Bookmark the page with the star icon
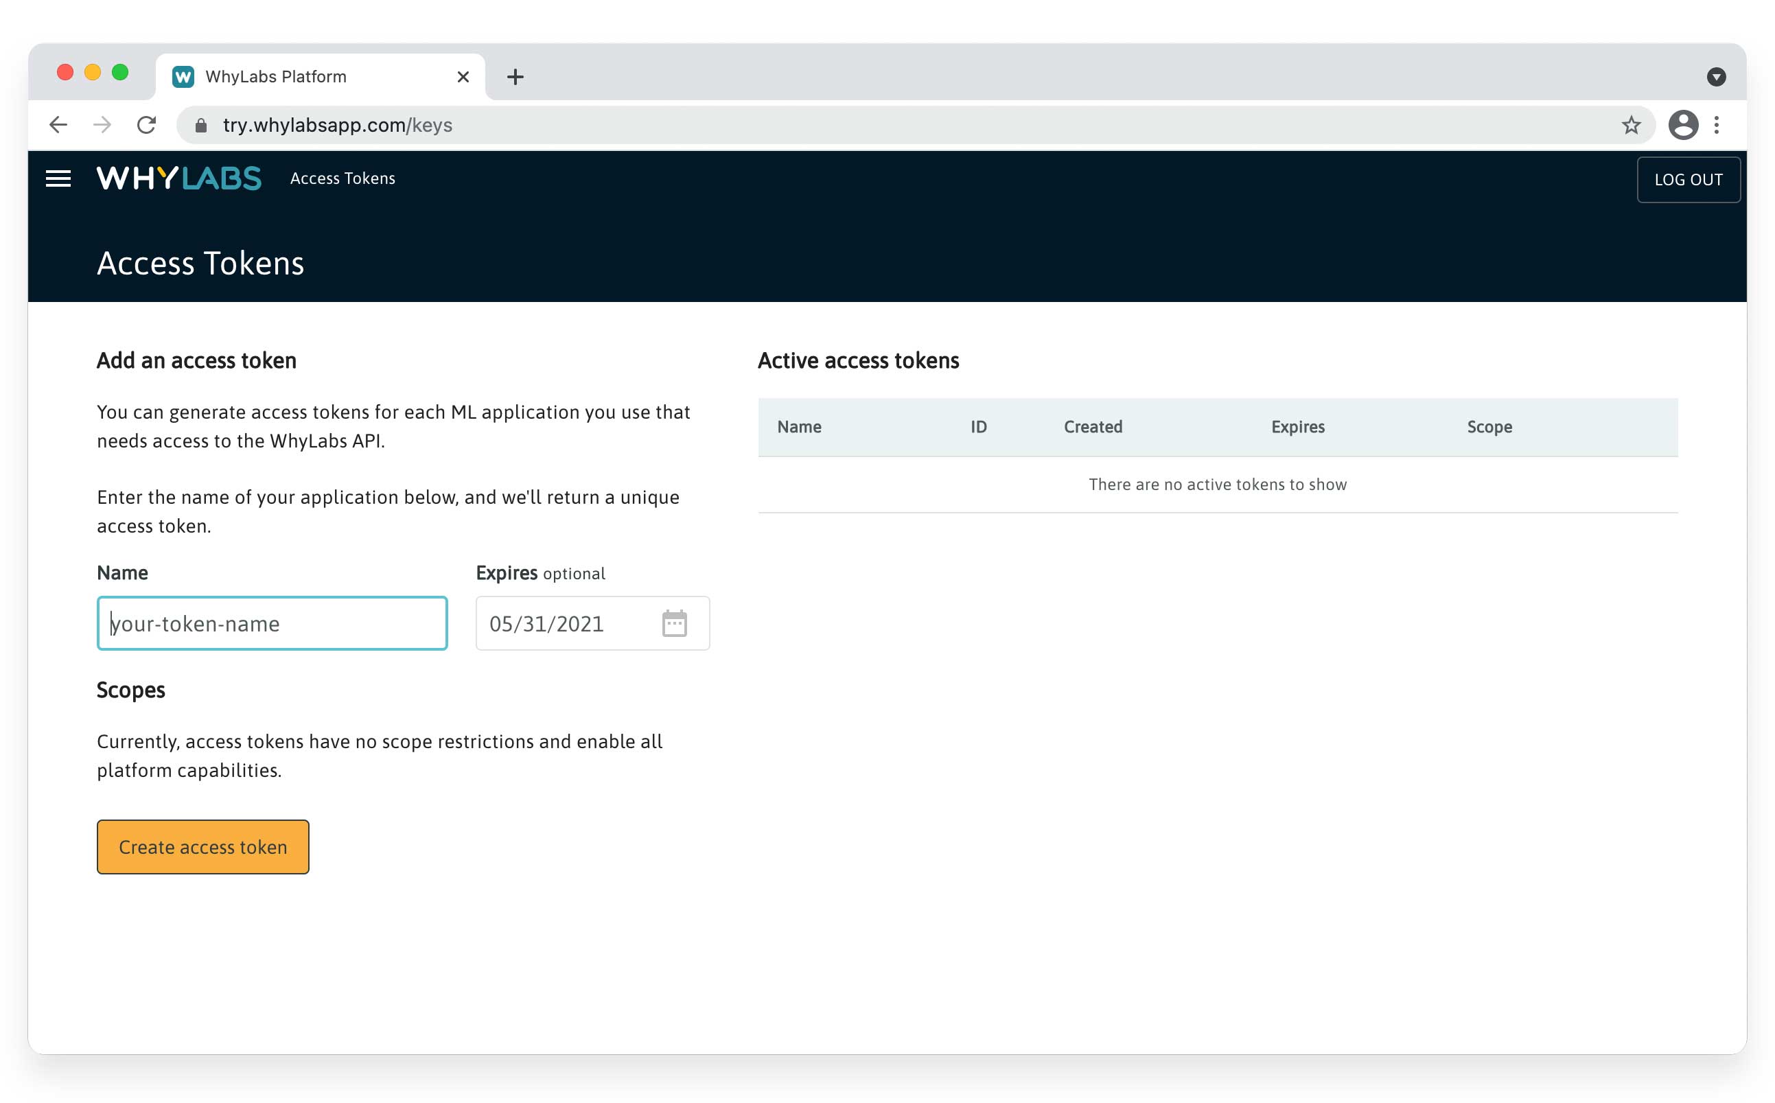This screenshot has width=1775, height=1103. pos(1631,125)
